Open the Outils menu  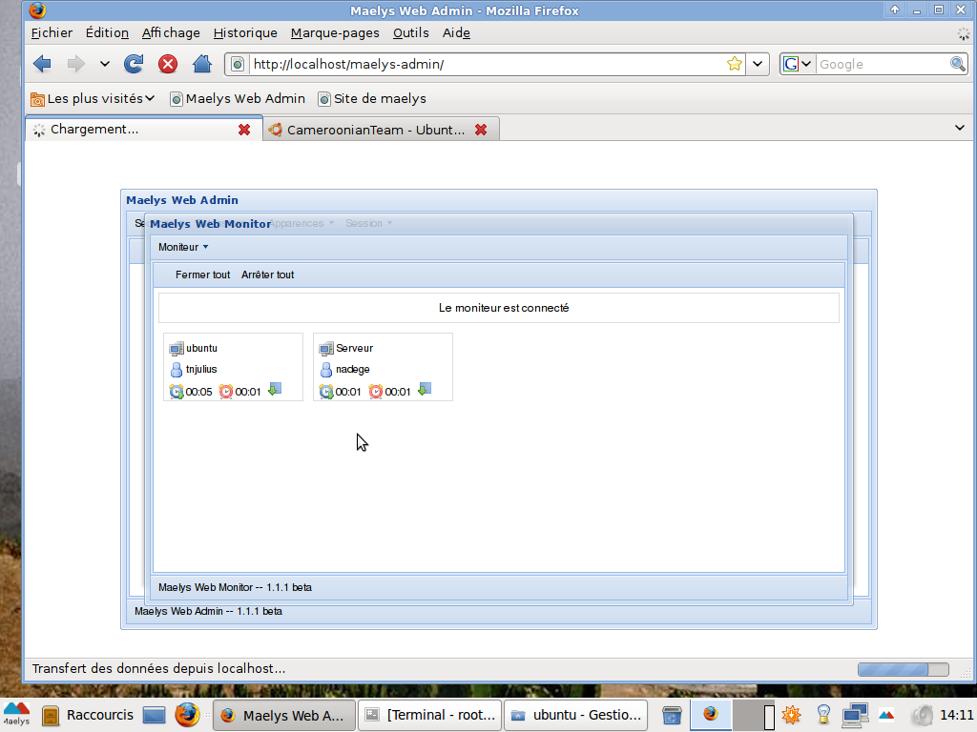click(x=410, y=33)
